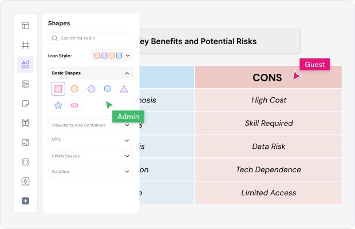Click the plus add button in sidebar

point(25,201)
